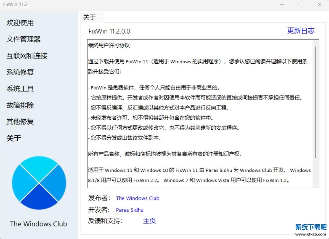The image size is (329, 239).
Task: Open the 故障排除 section
Action: (x=20, y=105)
